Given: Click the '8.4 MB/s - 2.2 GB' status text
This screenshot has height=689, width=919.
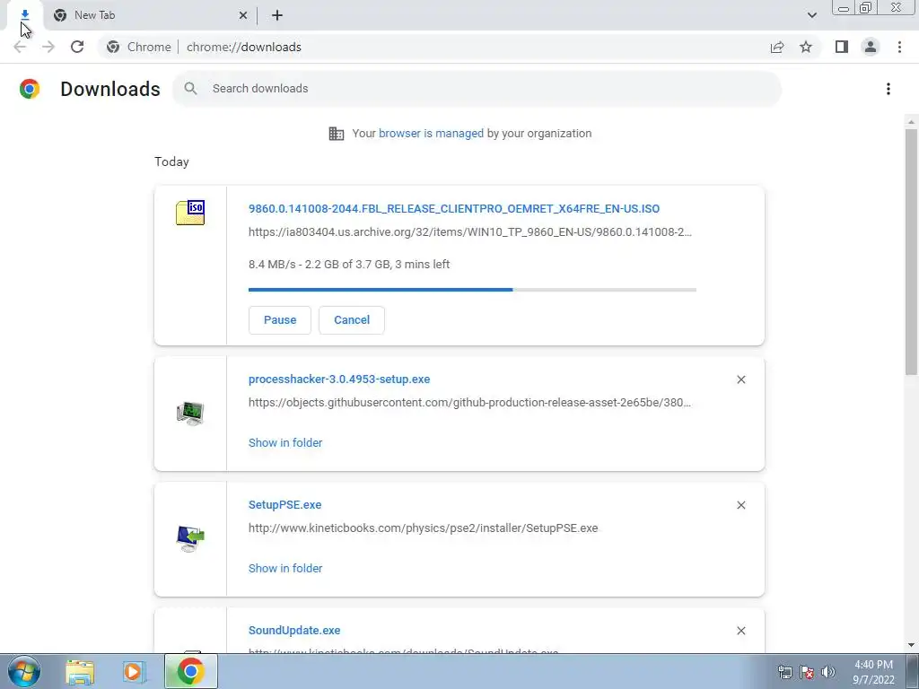Looking at the screenshot, I should tap(349, 265).
